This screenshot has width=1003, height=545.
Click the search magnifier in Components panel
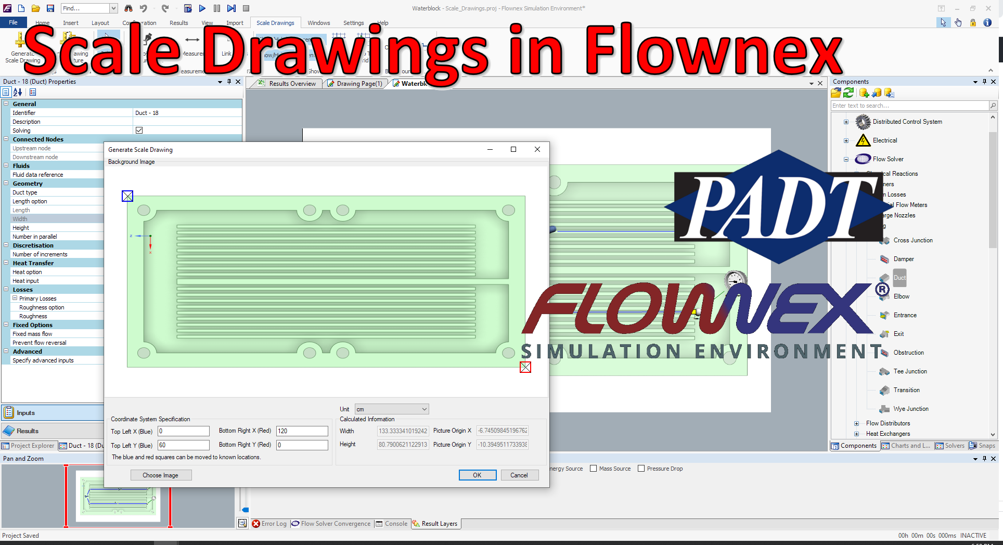point(993,106)
